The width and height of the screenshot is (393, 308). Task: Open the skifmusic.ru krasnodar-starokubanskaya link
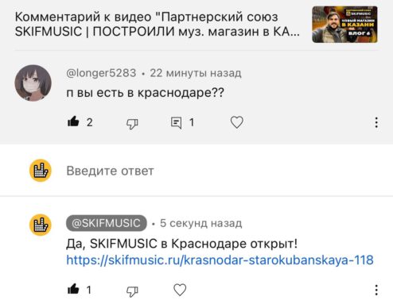click(220, 260)
